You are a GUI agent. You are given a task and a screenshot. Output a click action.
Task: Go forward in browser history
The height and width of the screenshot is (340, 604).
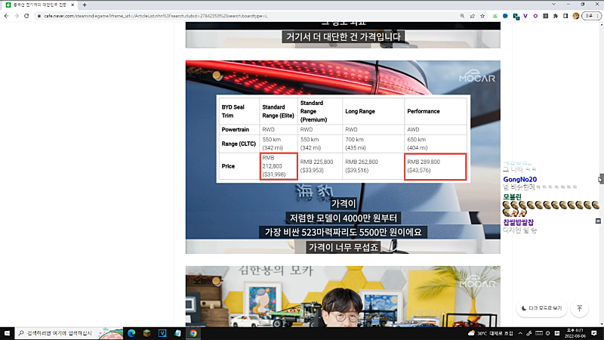17,16
